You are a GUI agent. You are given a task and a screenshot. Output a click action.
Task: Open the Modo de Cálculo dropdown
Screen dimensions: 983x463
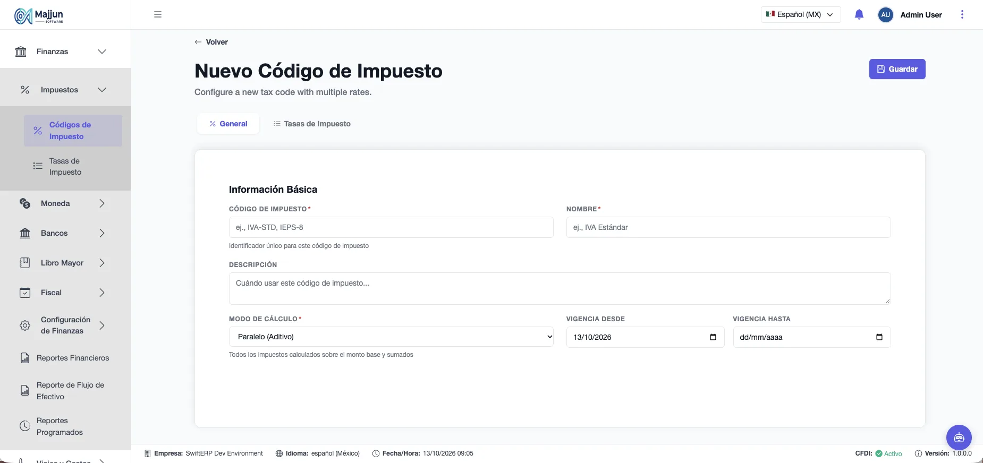[x=391, y=337]
